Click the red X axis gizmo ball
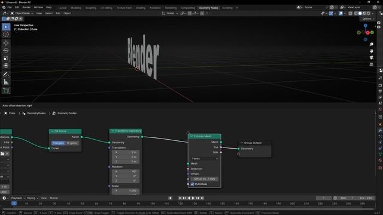The image size is (383, 215). 367,33
